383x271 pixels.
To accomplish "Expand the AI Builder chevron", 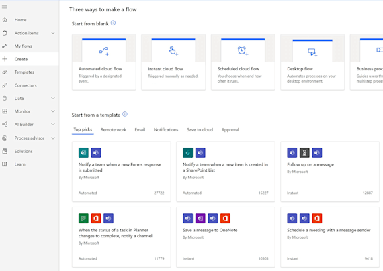I will pyautogui.click(x=53, y=124).
